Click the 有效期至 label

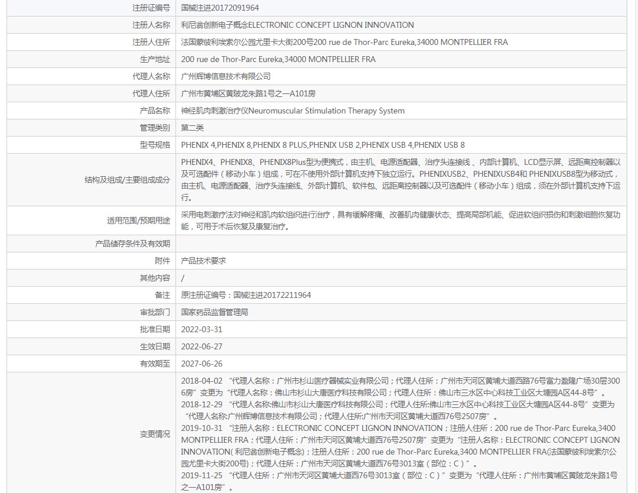point(155,363)
